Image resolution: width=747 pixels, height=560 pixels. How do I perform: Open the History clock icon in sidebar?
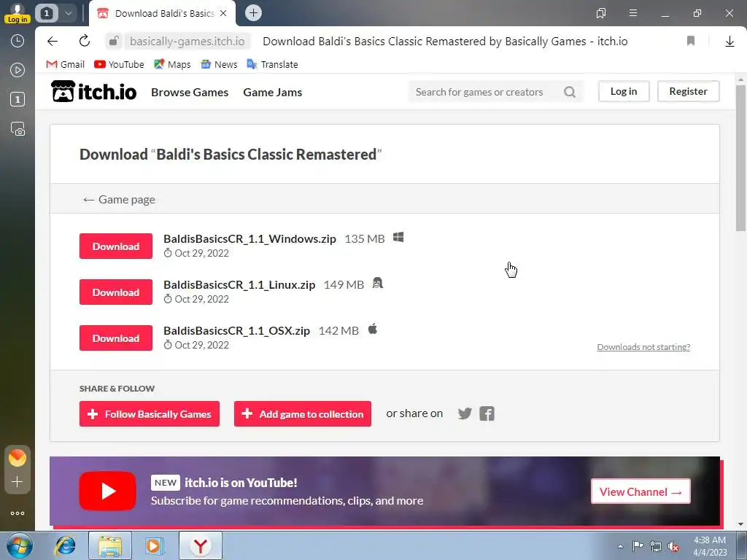click(x=18, y=41)
